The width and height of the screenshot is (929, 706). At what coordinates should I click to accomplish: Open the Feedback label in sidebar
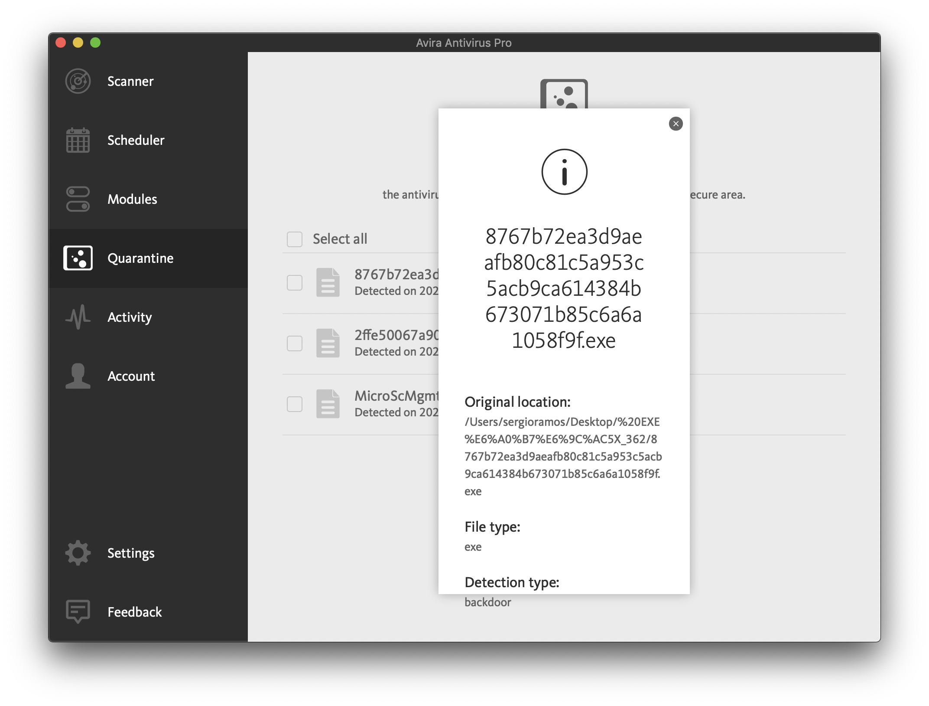[x=135, y=612]
